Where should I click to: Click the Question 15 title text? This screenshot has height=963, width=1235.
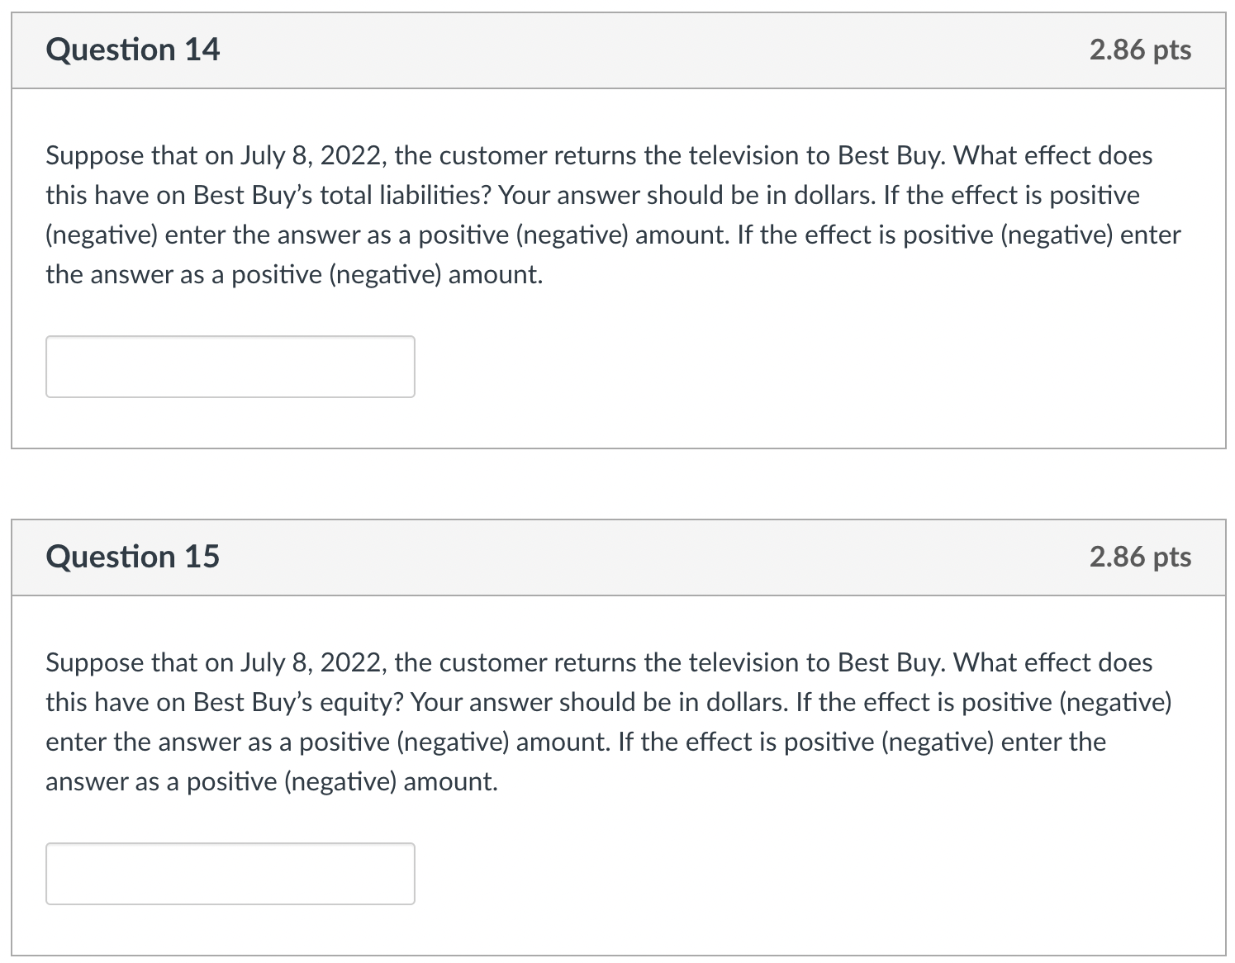pyautogui.click(x=133, y=556)
